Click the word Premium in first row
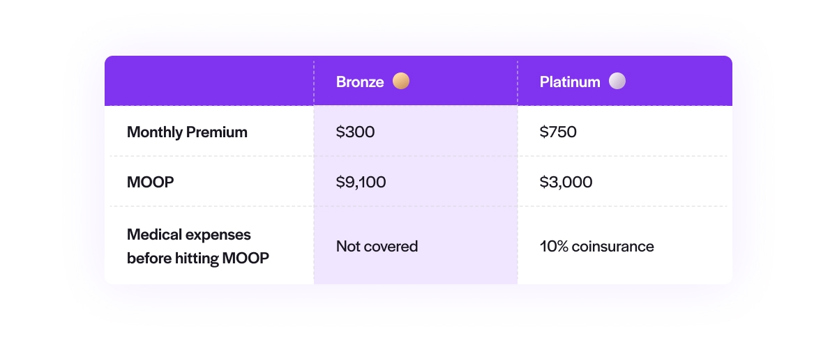This screenshot has height=340, width=837. (217, 132)
